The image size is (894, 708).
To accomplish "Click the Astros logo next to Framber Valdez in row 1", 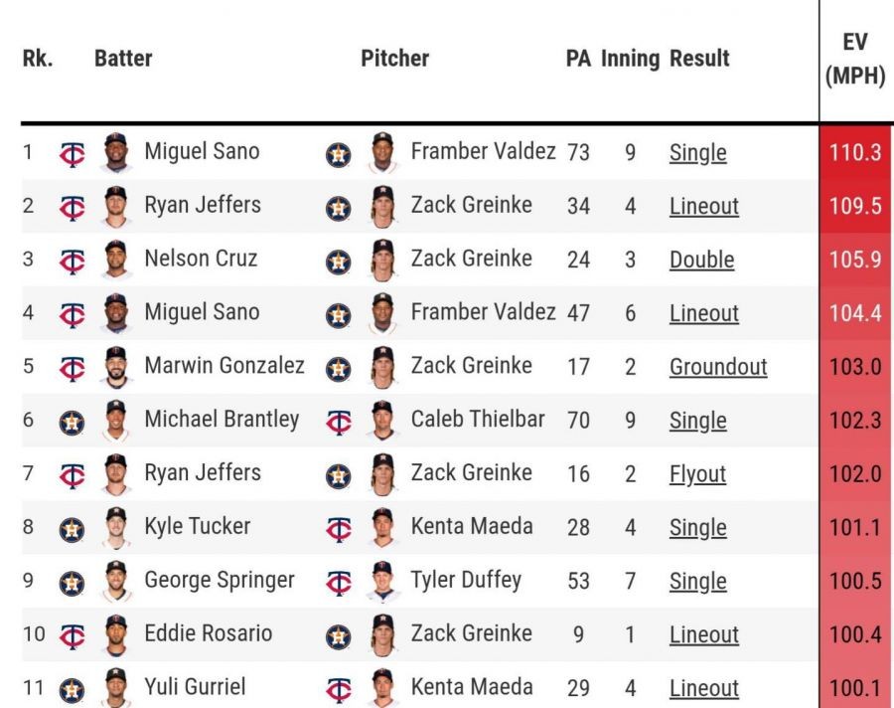I will point(339,154).
